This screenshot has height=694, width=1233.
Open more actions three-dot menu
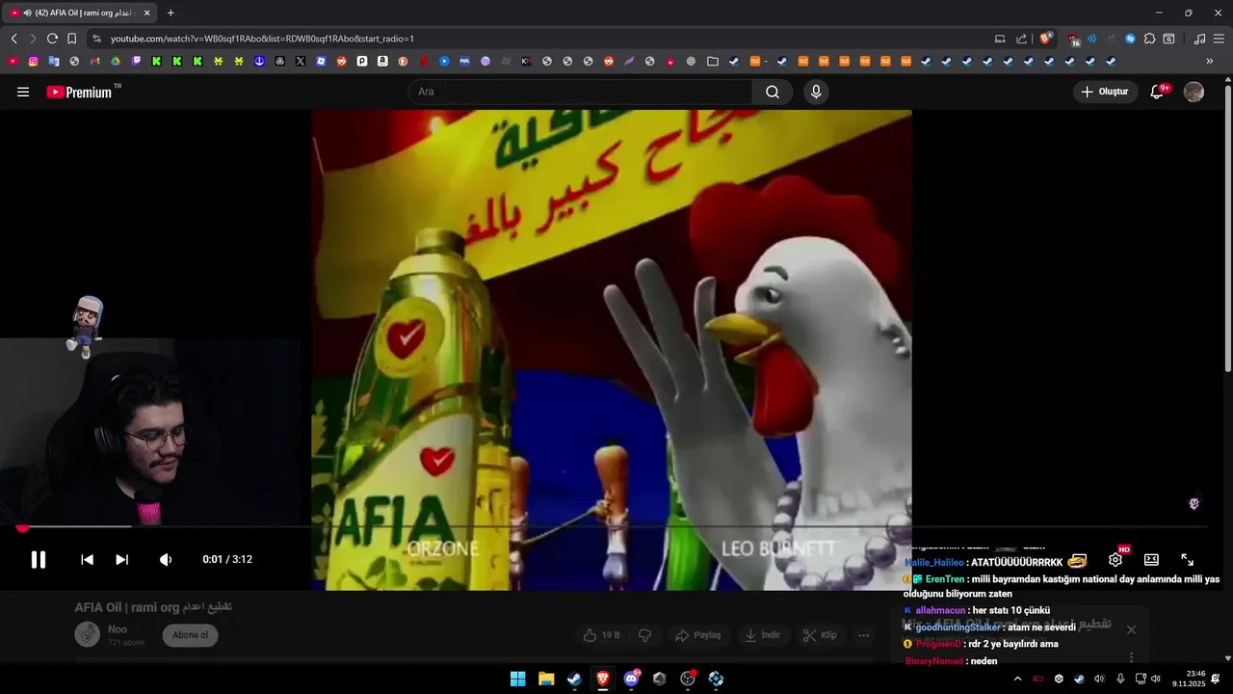click(x=864, y=635)
